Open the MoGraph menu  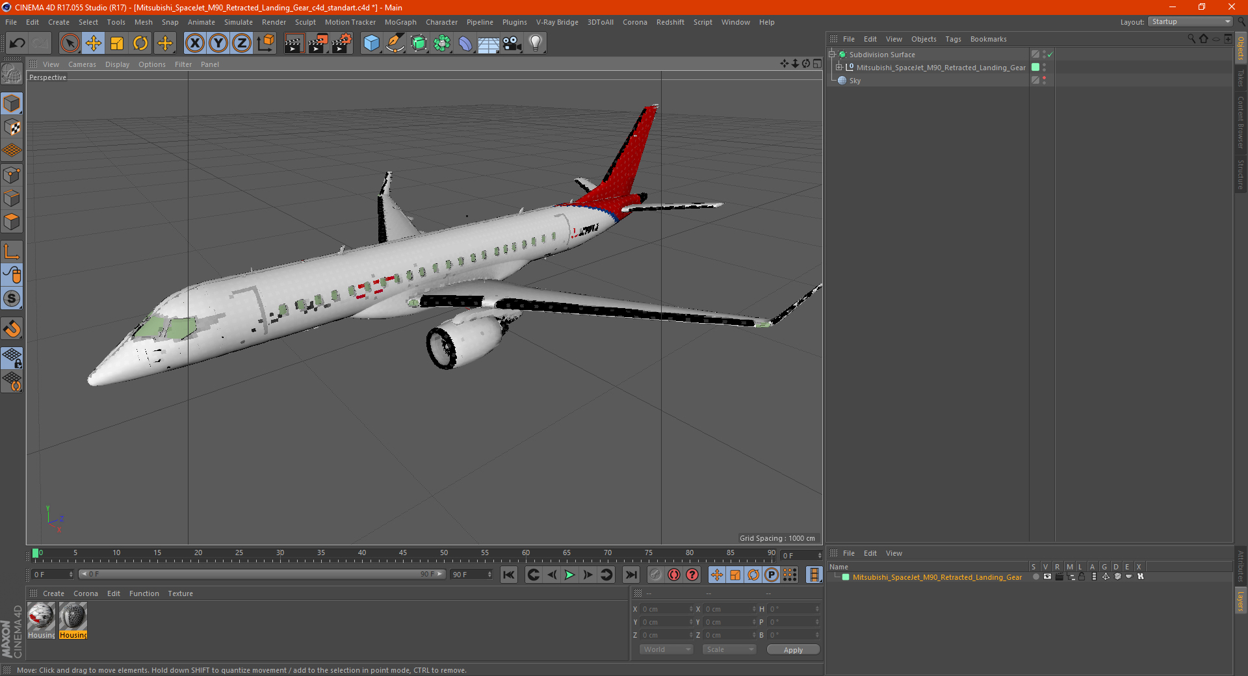coord(400,22)
